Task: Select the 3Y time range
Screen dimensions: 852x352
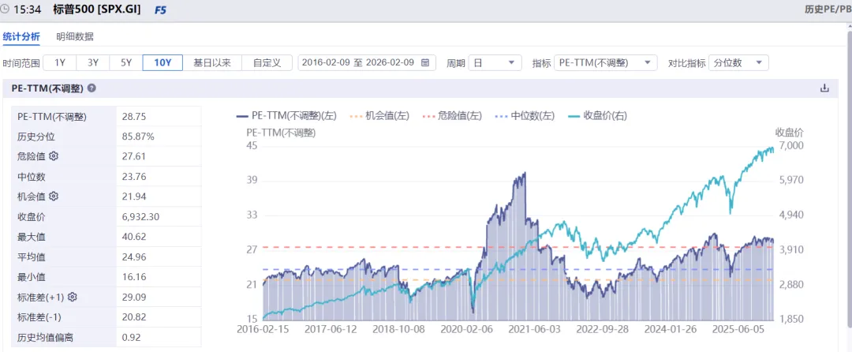Action: [93, 62]
